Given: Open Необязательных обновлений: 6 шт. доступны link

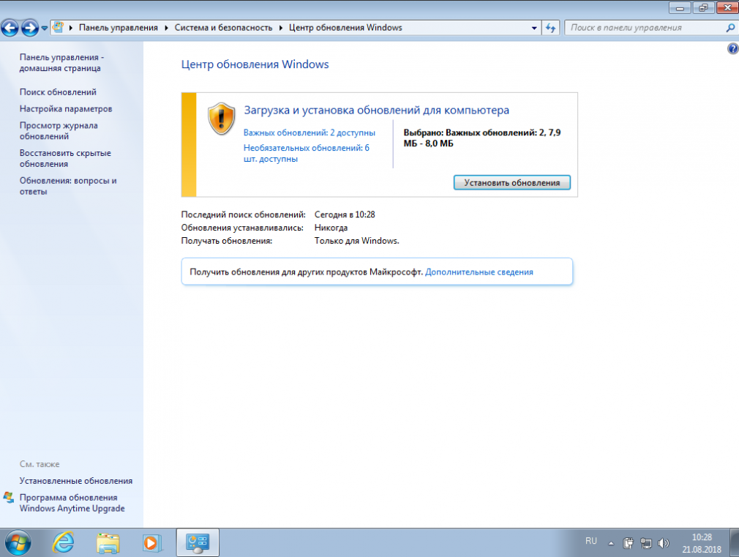Looking at the screenshot, I should click(x=307, y=153).
